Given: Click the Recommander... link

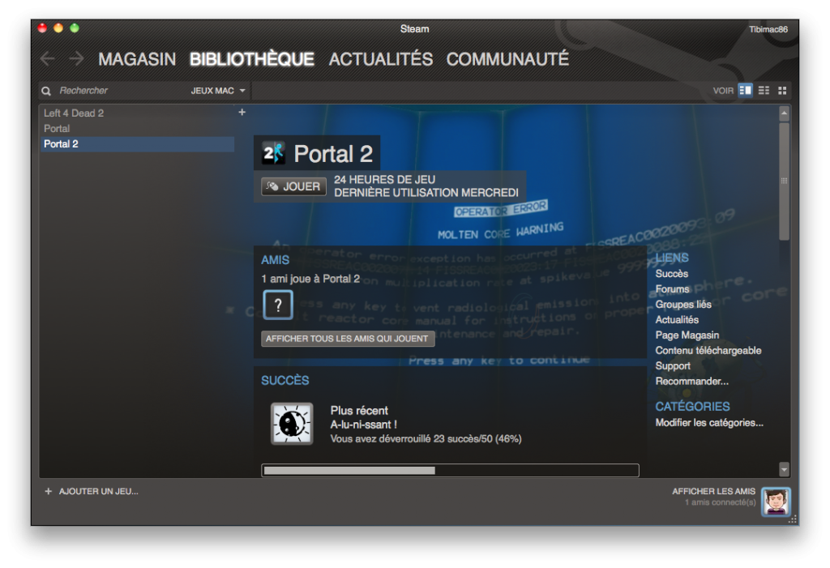Looking at the screenshot, I should [x=692, y=381].
